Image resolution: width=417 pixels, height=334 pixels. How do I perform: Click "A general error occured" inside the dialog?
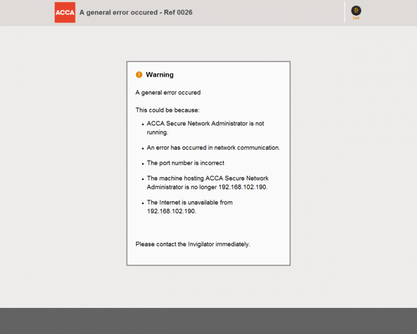(x=168, y=93)
